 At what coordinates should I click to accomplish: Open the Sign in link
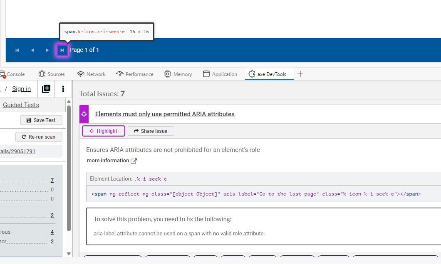click(x=21, y=88)
